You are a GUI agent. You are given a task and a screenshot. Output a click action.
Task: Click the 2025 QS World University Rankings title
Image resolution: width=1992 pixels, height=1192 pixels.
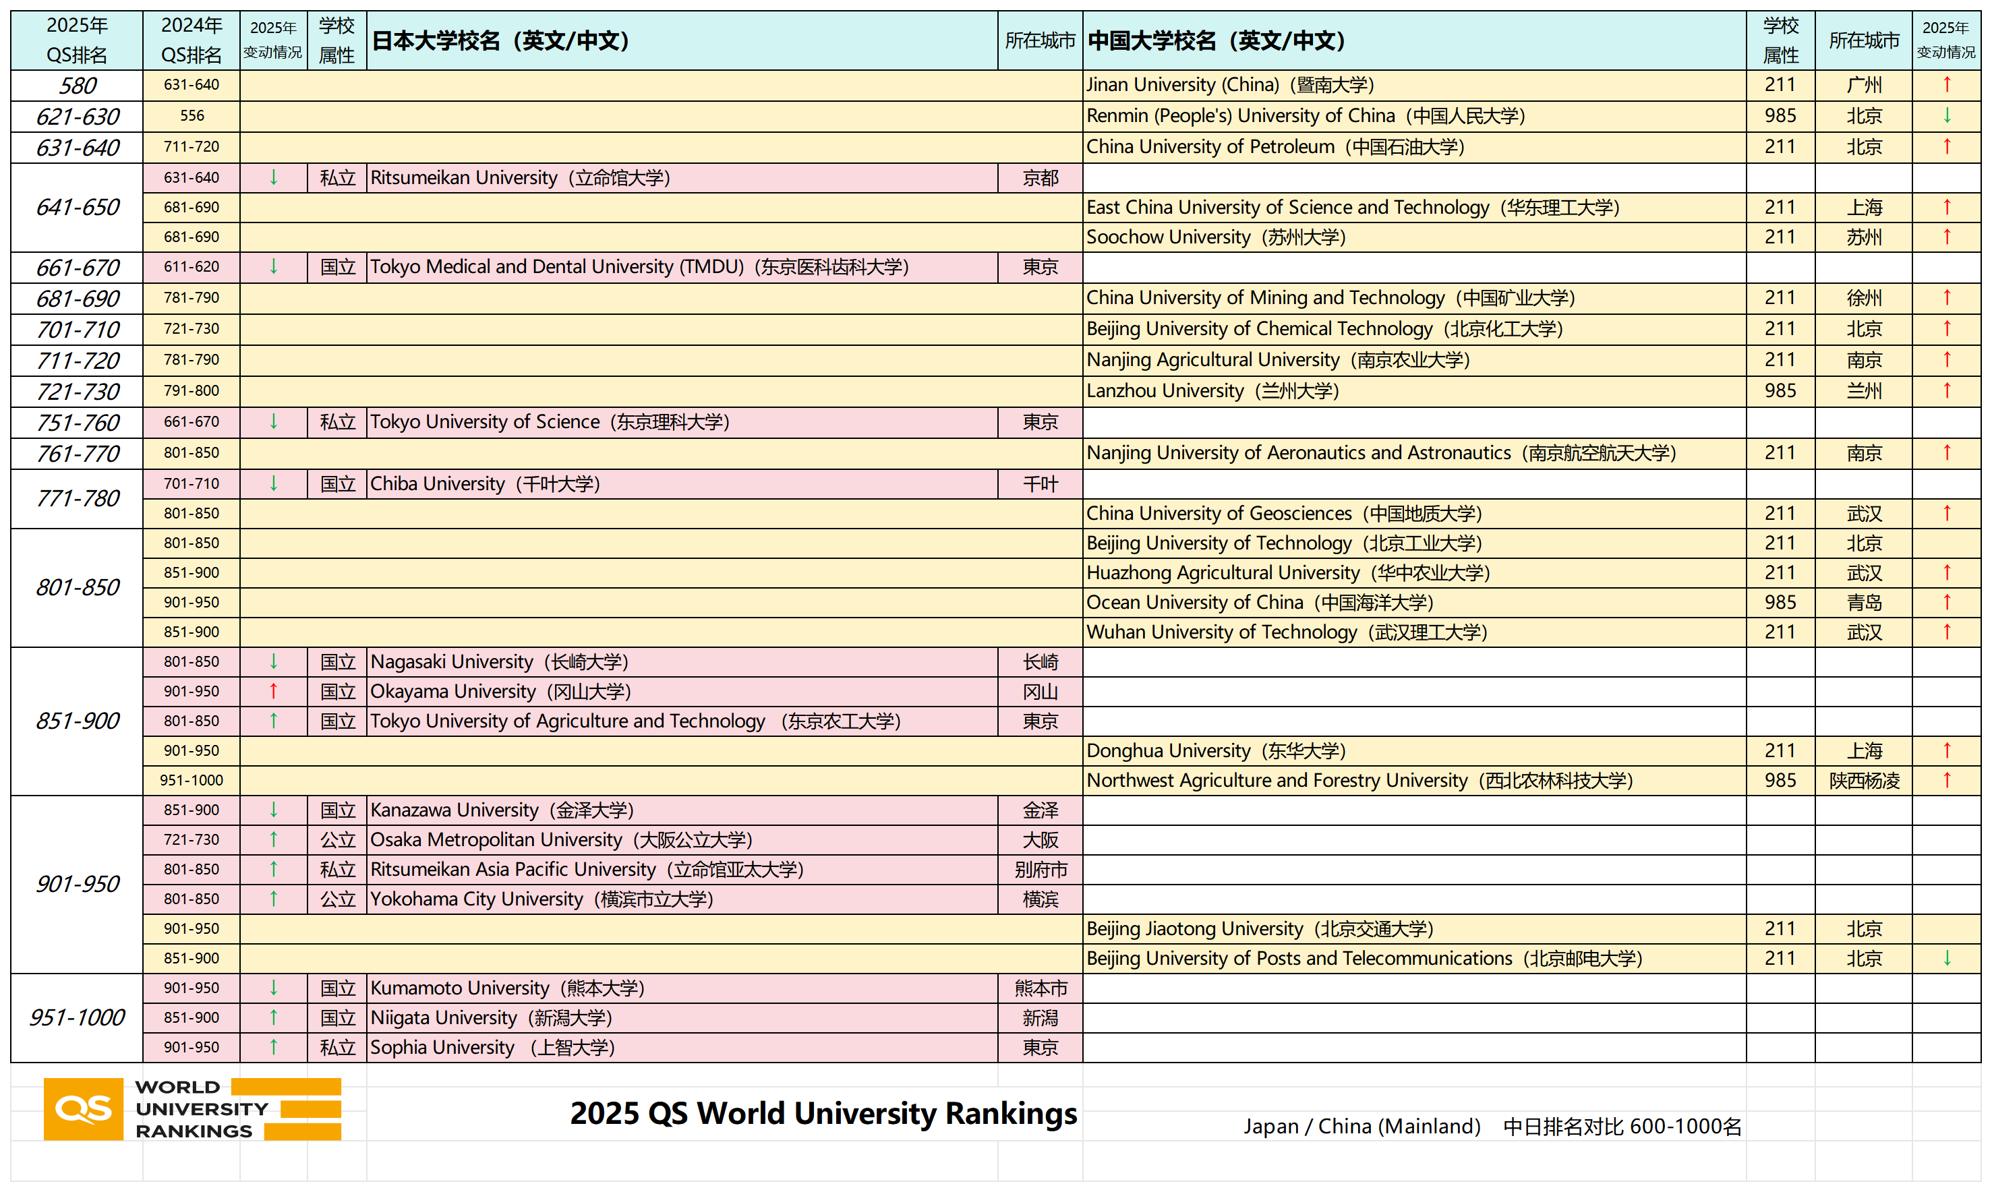823,1113
